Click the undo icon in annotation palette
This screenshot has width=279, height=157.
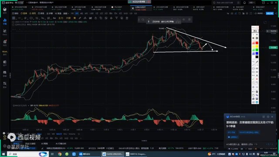point(253,92)
